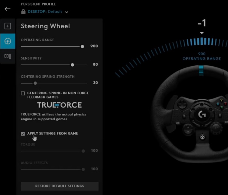This screenshot has height=195, width=228.
Task: Enable centering spring in non force feedback games
Action: pos(23,93)
